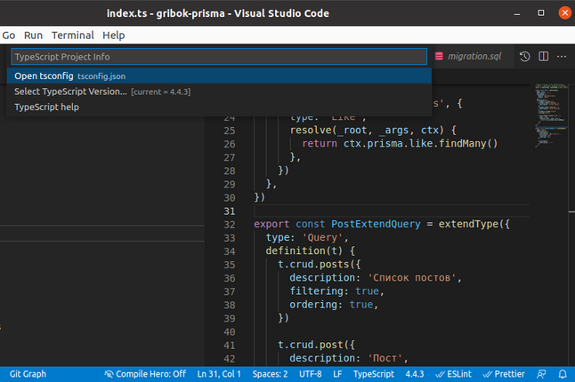Viewport: 575px width, 382px height.
Task: Toggle Compile Hero: Off in status bar
Action: 145,374
